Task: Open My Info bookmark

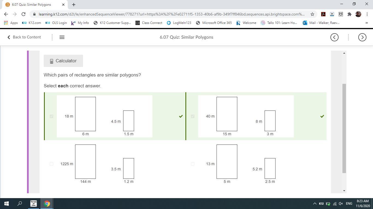Action: pyautogui.click(x=80, y=23)
